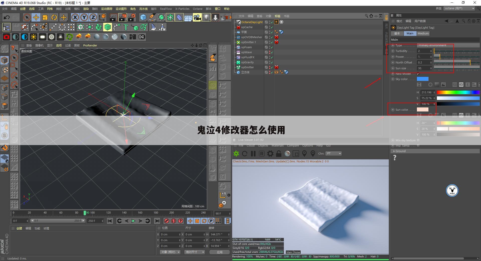The height and width of the screenshot is (261, 481).
Task: Step the end frame 250 F spinner
Action: 102,221
